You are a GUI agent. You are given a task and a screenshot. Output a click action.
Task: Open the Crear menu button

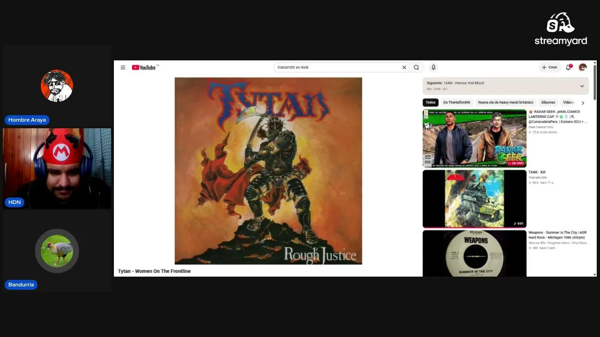point(550,67)
